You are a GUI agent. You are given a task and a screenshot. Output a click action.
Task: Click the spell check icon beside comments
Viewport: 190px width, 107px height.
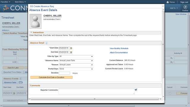[136, 90]
